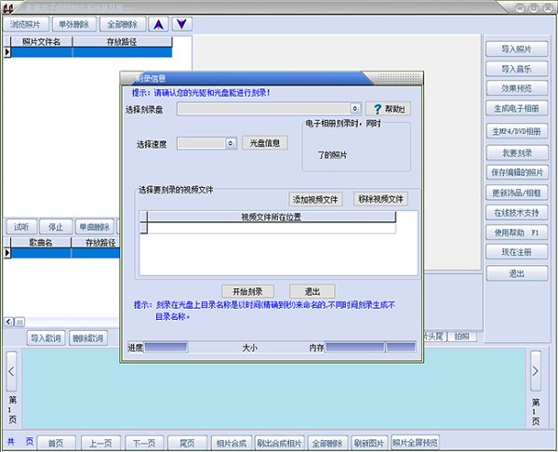Viewport: 558px width, 452px height.
Task: Go to 上一页 previous page
Action: [100, 443]
